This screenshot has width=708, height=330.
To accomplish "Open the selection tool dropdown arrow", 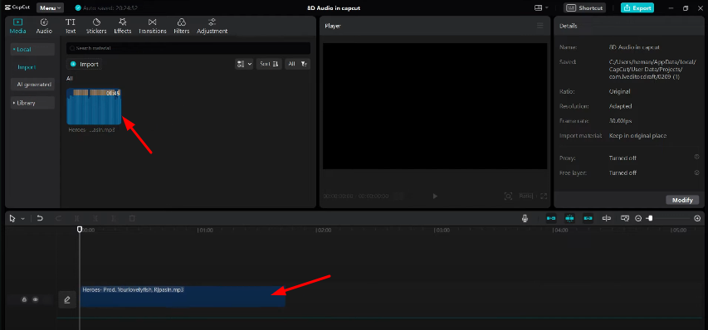I will click(x=22, y=219).
